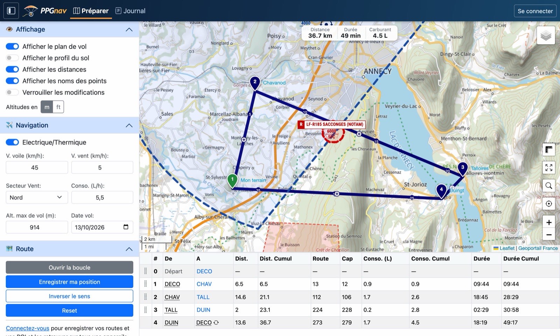Open Secteur Vent dropdown Nord
The height and width of the screenshot is (336, 560).
[x=36, y=197]
